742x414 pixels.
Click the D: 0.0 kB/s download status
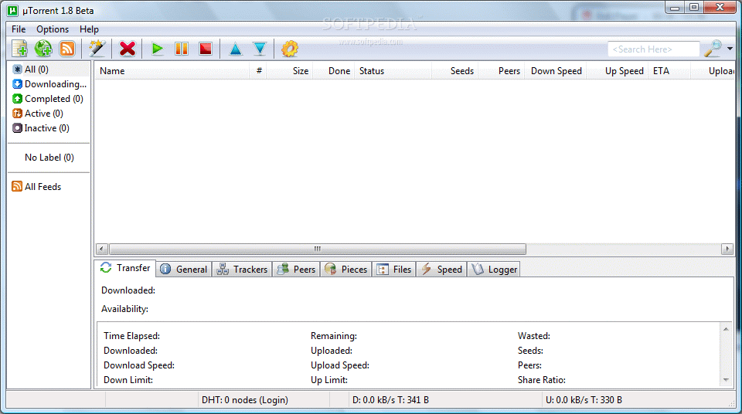point(390,400)
